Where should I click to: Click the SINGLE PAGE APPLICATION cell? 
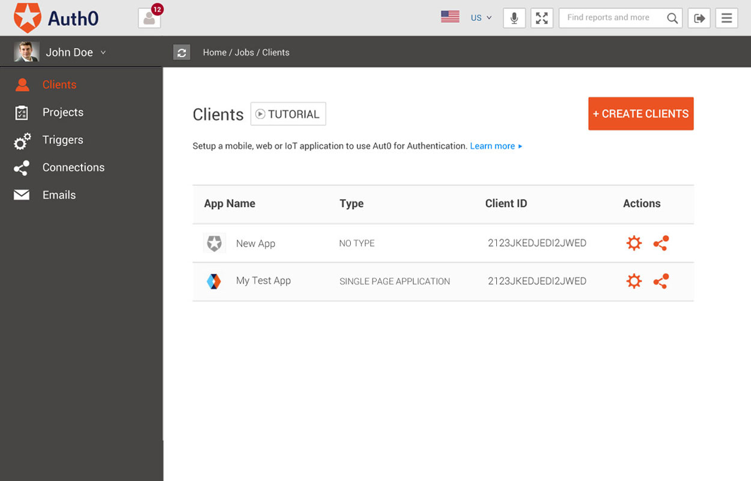click(395, 281)
